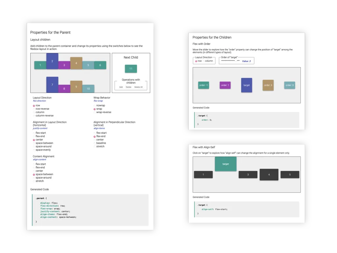Screen dimensions: 337x253
Task: Set justify-content to flex-end
Action: [34, 136]
